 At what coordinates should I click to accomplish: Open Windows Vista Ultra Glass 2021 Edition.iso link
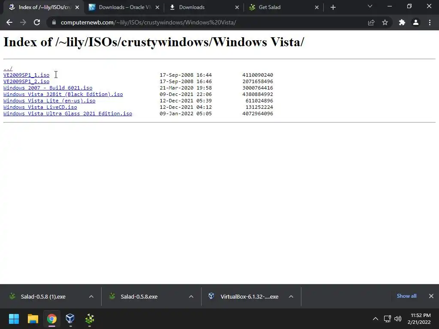click(68, 114)
